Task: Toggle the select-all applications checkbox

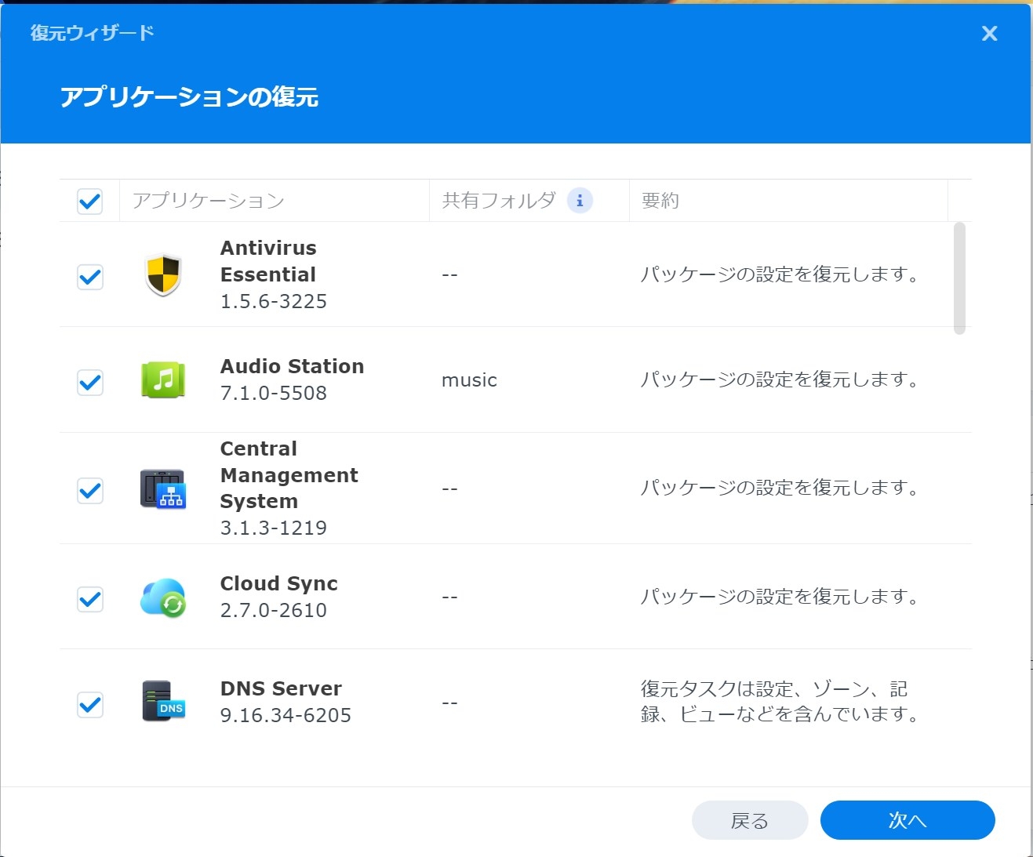Action: [90, 202]
